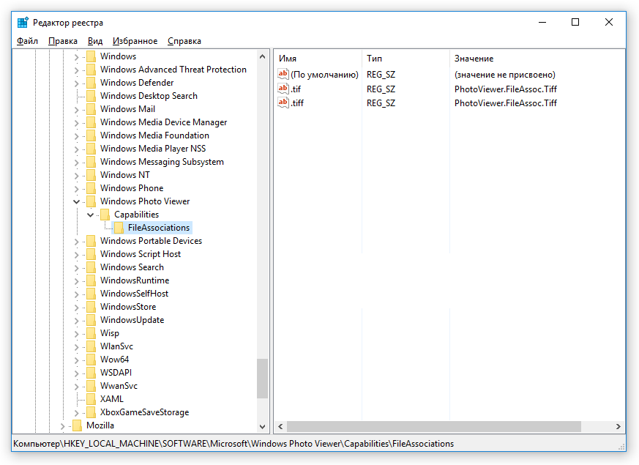639x465 pixels.
Task: Select the Windows Script Host key
Action: coord(141,254)
